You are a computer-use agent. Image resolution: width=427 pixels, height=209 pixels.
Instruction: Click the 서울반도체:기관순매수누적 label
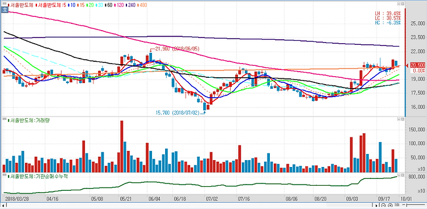pyautogui.click(x=38, y=176)
